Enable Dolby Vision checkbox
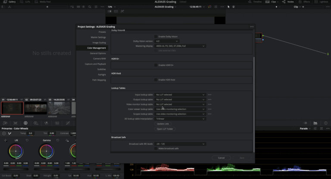The image size is (331, 179). (156, 36)
